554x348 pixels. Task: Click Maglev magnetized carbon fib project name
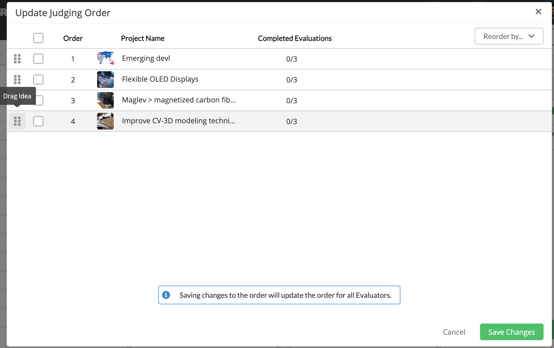pyautogui.click(x=179, y=100)
